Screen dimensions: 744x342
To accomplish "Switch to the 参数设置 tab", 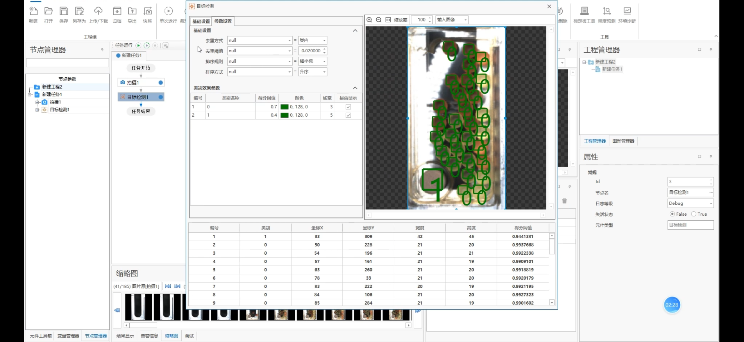I will 223,21.
